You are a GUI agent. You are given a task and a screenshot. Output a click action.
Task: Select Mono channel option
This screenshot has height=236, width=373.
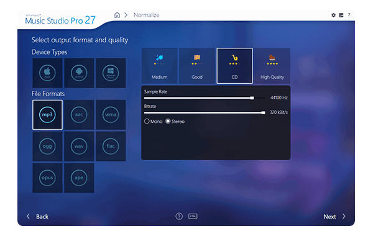pos(153,122)
